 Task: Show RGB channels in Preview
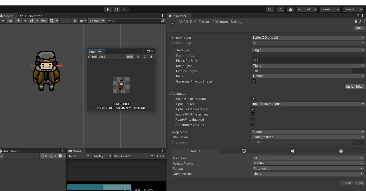pos(130,57)
